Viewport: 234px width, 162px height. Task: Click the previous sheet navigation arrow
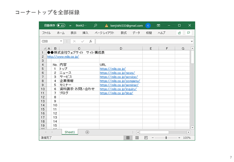(46, 132)
